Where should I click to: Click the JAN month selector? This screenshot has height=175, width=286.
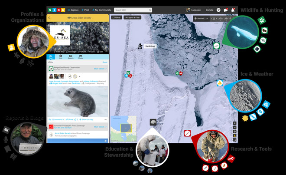click(x=226, y=19)
